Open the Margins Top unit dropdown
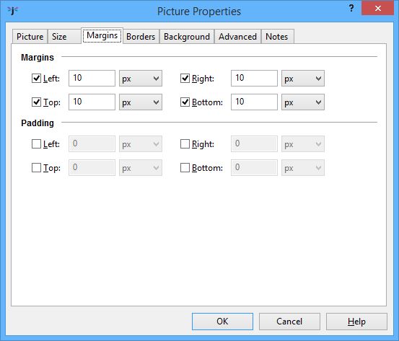 pos(141,102)
